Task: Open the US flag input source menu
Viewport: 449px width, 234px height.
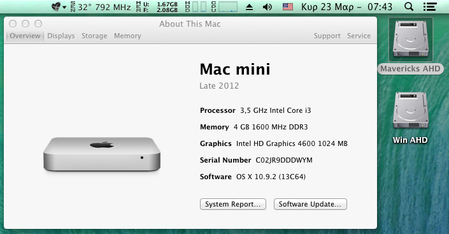Action: point(288,7)
